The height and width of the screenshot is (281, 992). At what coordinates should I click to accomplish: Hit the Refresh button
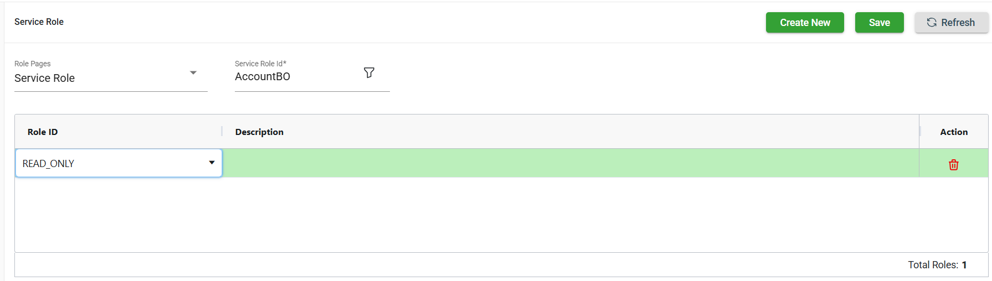click(951, 23)
